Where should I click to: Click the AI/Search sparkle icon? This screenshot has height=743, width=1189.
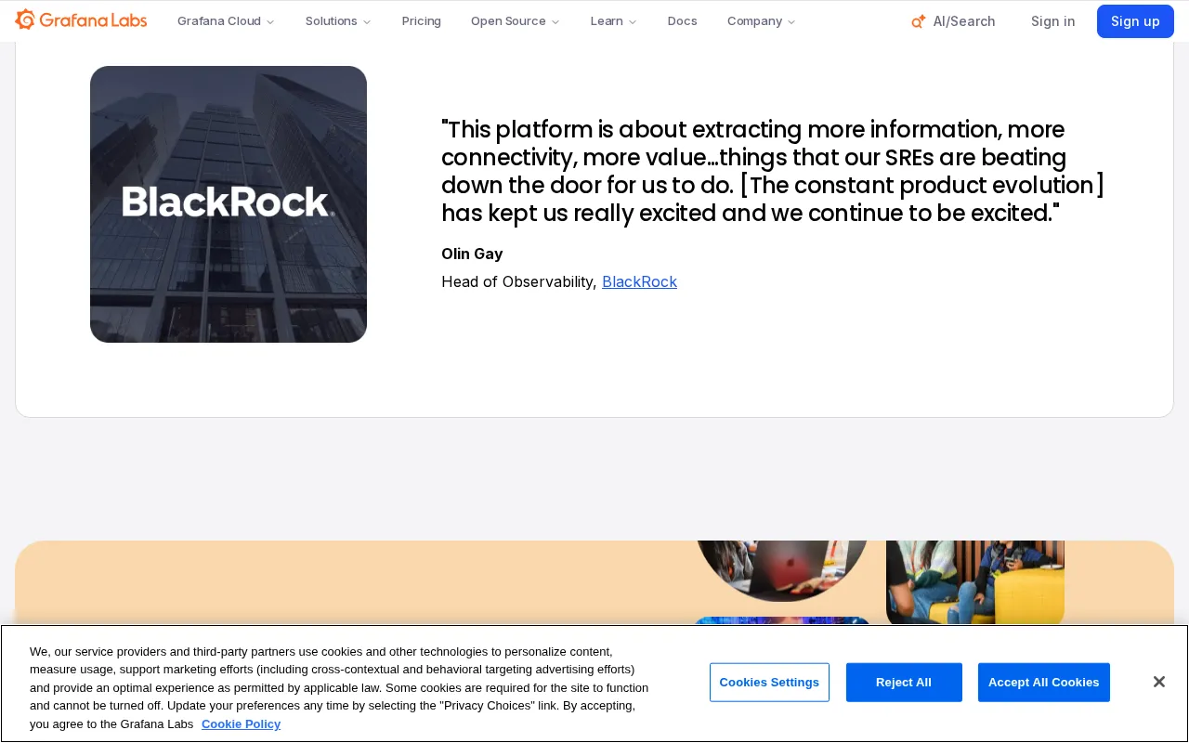pyautogui.click(x=919, y=21)
